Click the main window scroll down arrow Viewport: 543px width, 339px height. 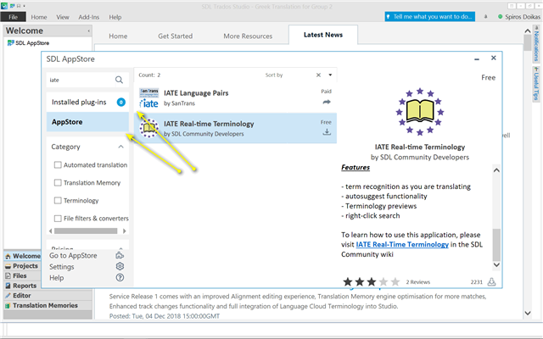pyautogui.click(x=528, y=313)
